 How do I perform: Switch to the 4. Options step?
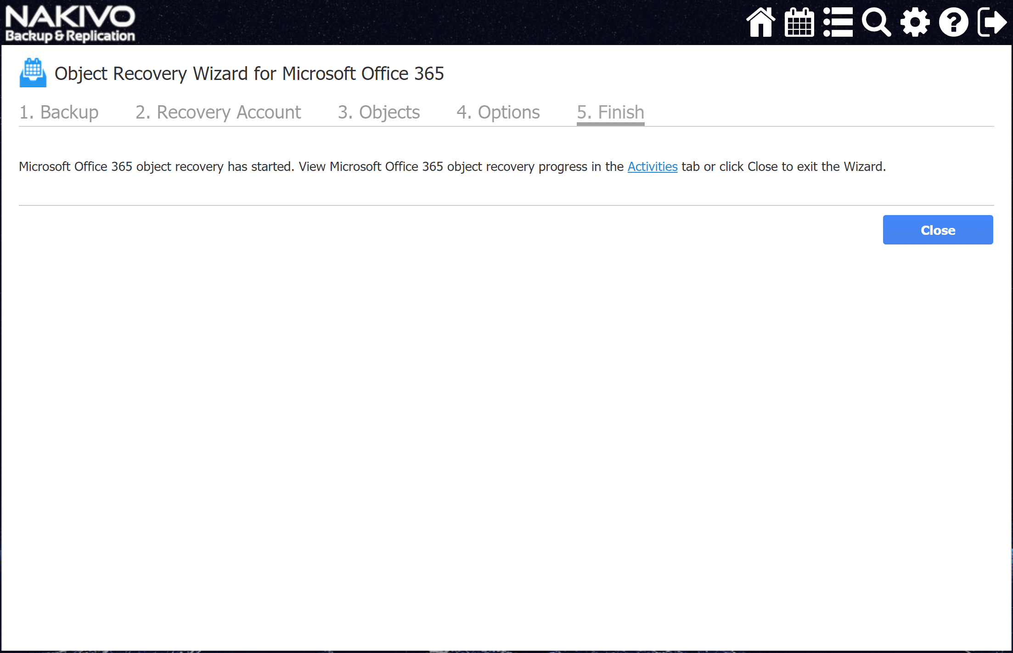tap(498, 112)
